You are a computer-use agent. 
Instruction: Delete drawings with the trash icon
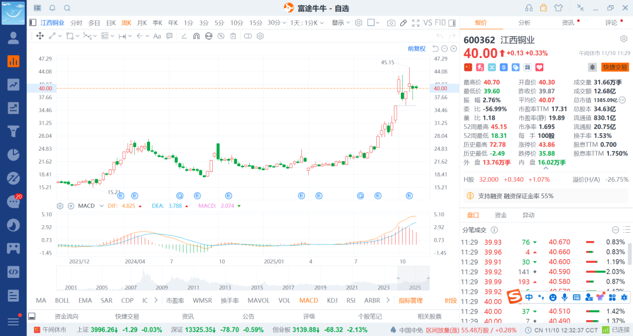(x=233, y=36)
